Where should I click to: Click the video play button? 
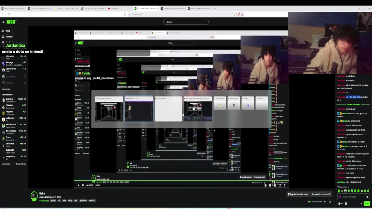coord(78,185)
